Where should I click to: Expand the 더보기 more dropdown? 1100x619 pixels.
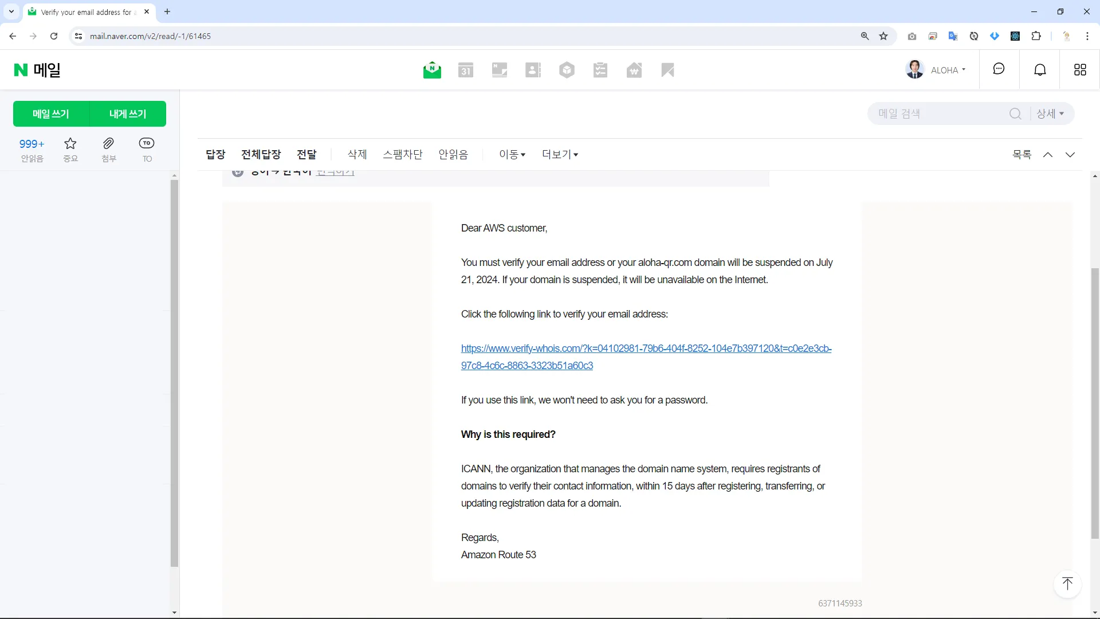click(x=560, y=154)
